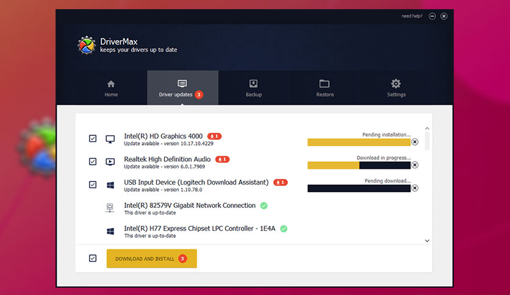Click the scroll up arrow of driver list
Viewport: 510px width, 295px height.
427,129
